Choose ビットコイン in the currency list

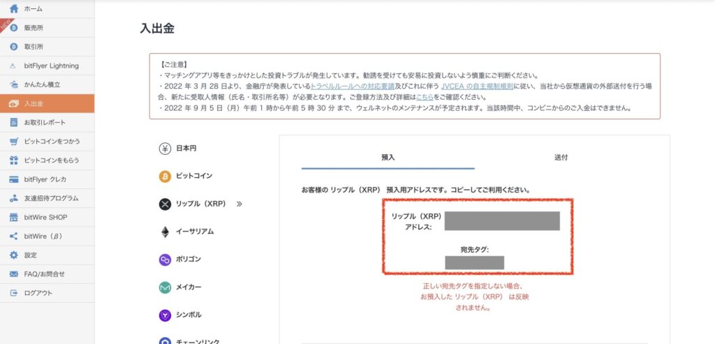click(194, 177)
